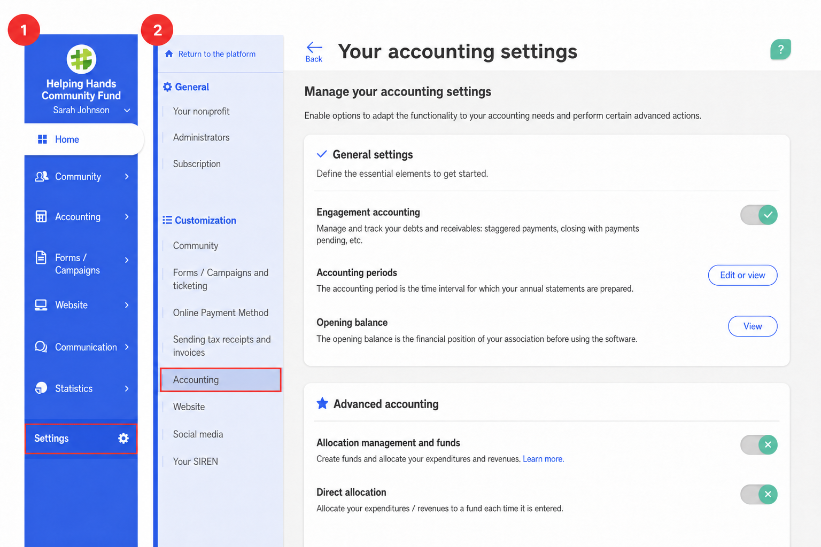Click the Communication chat bubble icon
The height and width of the screenshot is (547, 821).
pos(41,347)
